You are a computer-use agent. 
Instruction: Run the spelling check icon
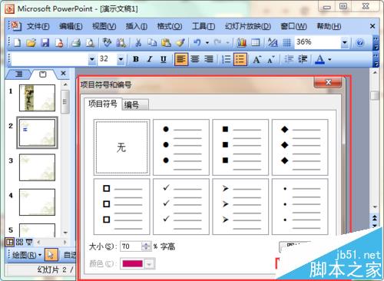[107, 42]
